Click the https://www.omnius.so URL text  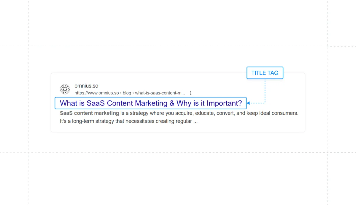coord(96,93)
